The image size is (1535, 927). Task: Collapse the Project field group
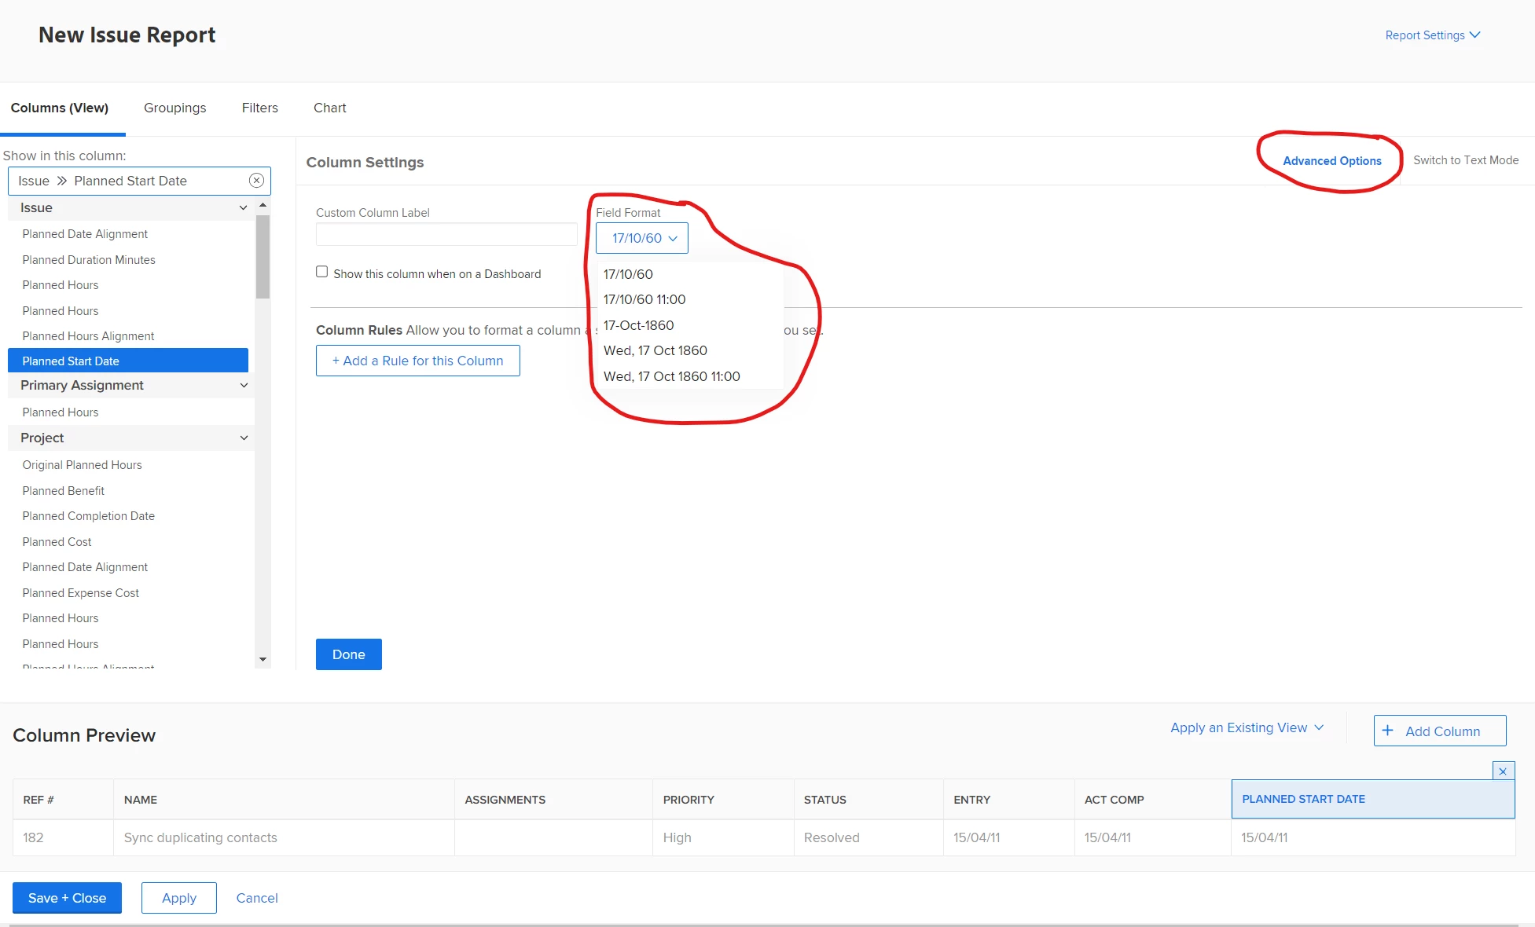click(x=244, y=438)
